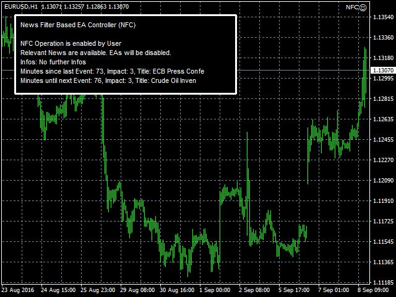Click 'Minutes since last Event: 73' line
This screenshot has width=396, height=297.
[x=112, y=71]
